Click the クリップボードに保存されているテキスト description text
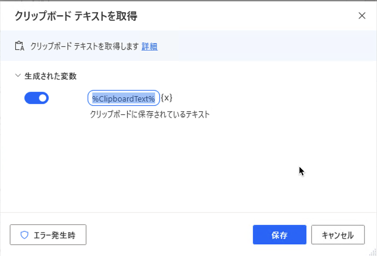Viewport: 377px width, 256px height. 150,115
